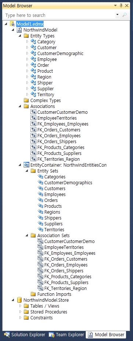Open the search box dropdown arrow
The image size is (133, 341).
(117, 15)
